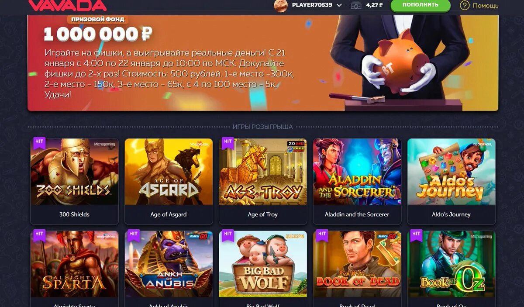Viewport: 524px width, 307px height.
Task: Open the player avatar icon
Action: point(280,5)
